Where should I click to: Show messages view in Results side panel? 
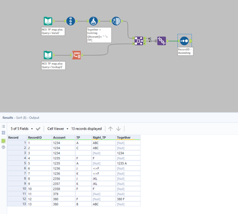4,127
